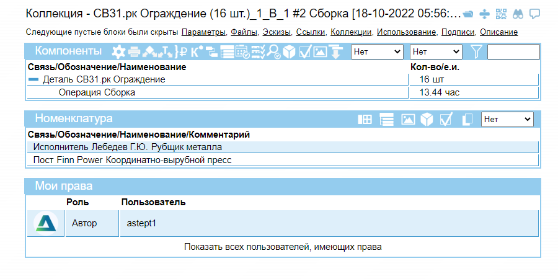Open the comment speech bubble icon
The width and height of the screenshot is (558, 279).
[534, 14]
